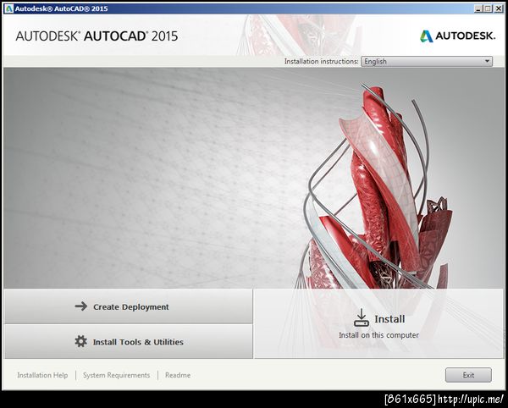Open the Installation instructions language dropdown
508x408 pixels.
pos(427,61)
